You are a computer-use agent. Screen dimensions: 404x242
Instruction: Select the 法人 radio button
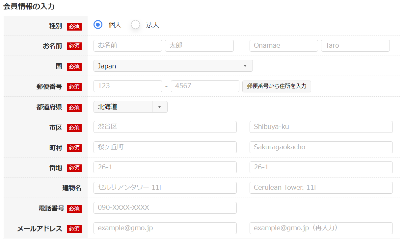coord(136,25)
